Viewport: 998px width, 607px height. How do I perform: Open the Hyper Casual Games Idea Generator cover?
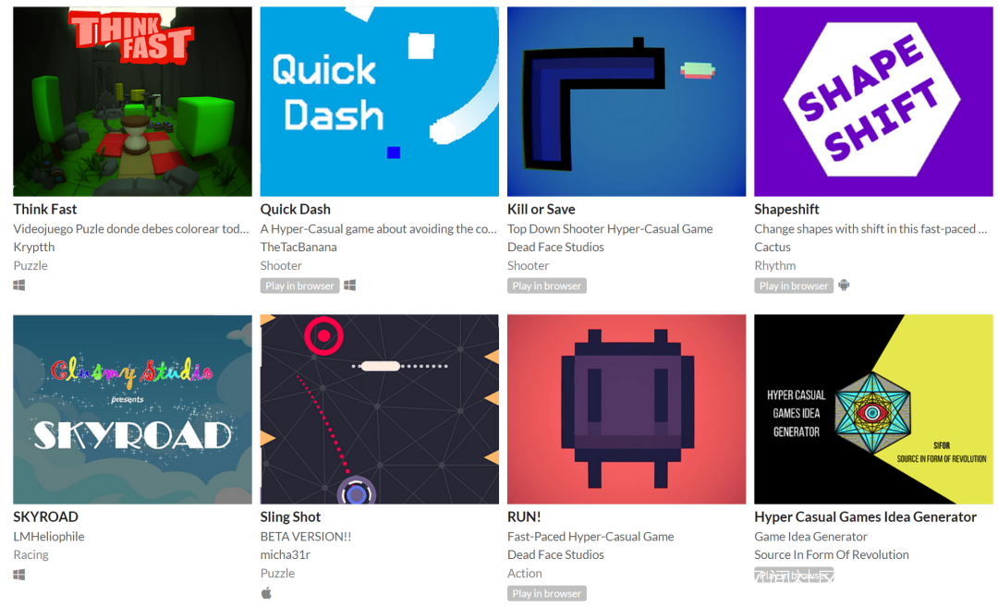[873, 409]
